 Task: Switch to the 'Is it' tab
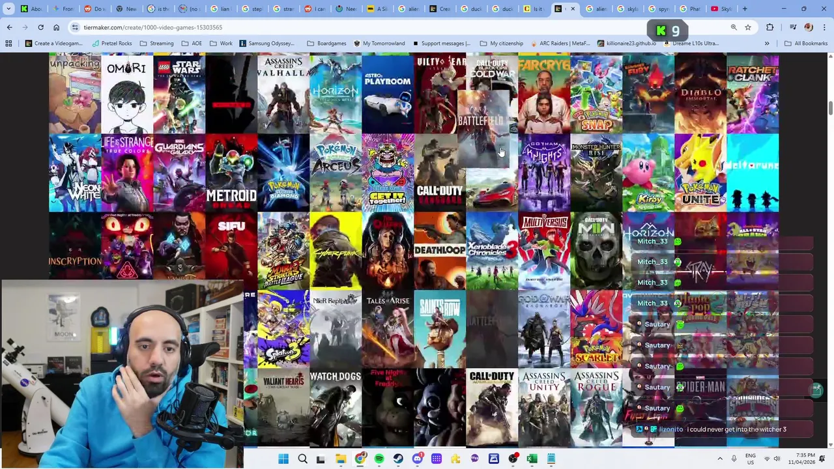point(533,9)
